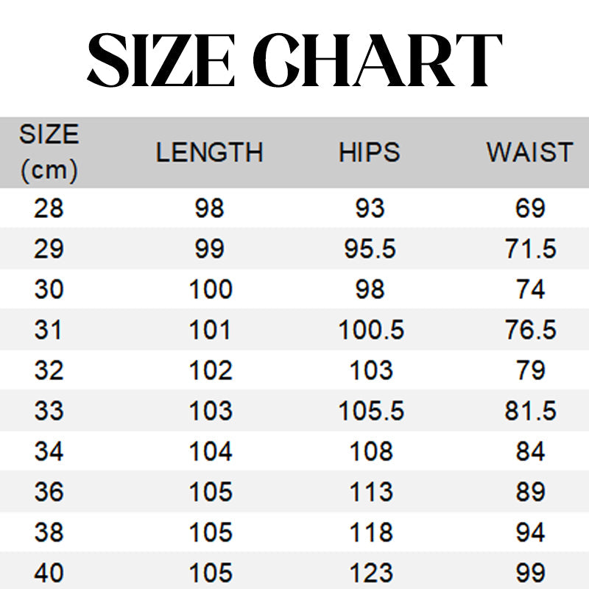Click length value 101 for size 31
The image size is (589, 589).
[x=211, y=330]
